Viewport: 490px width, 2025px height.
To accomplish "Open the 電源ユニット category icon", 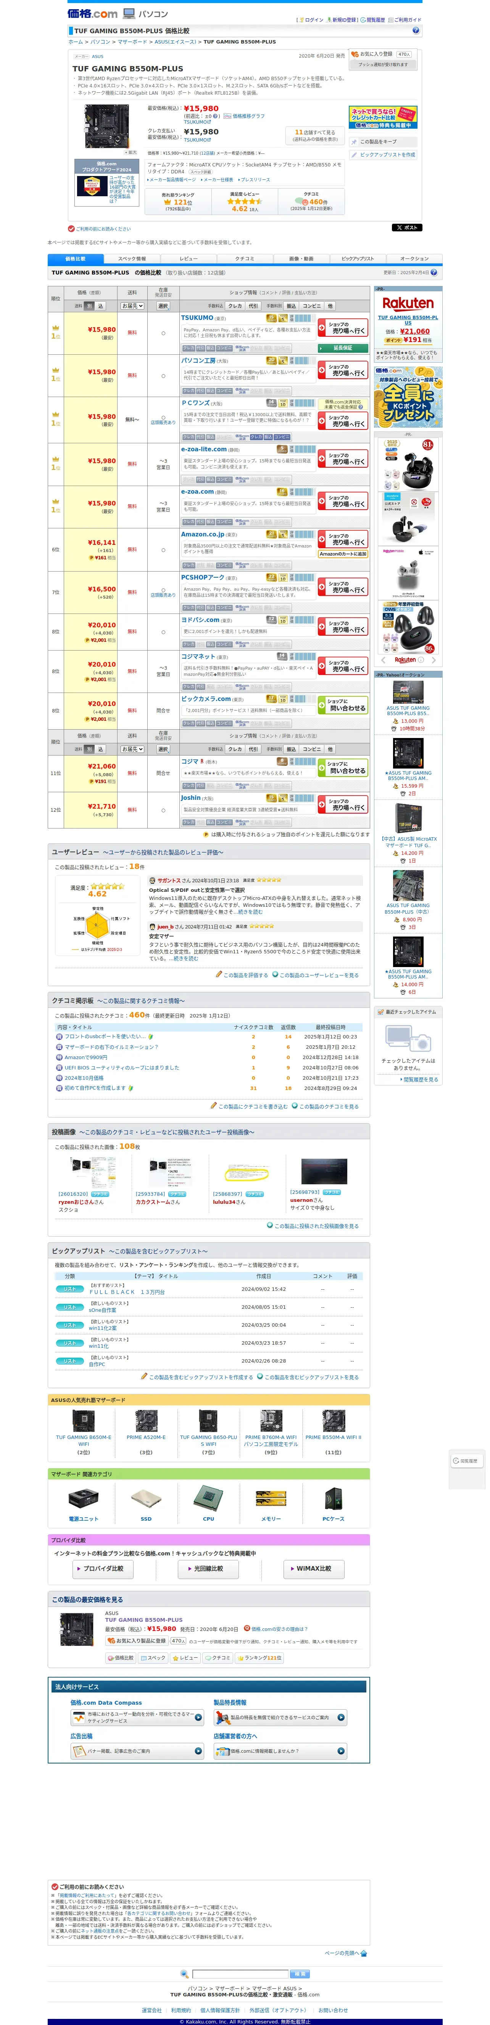I will click(83, 1498).
